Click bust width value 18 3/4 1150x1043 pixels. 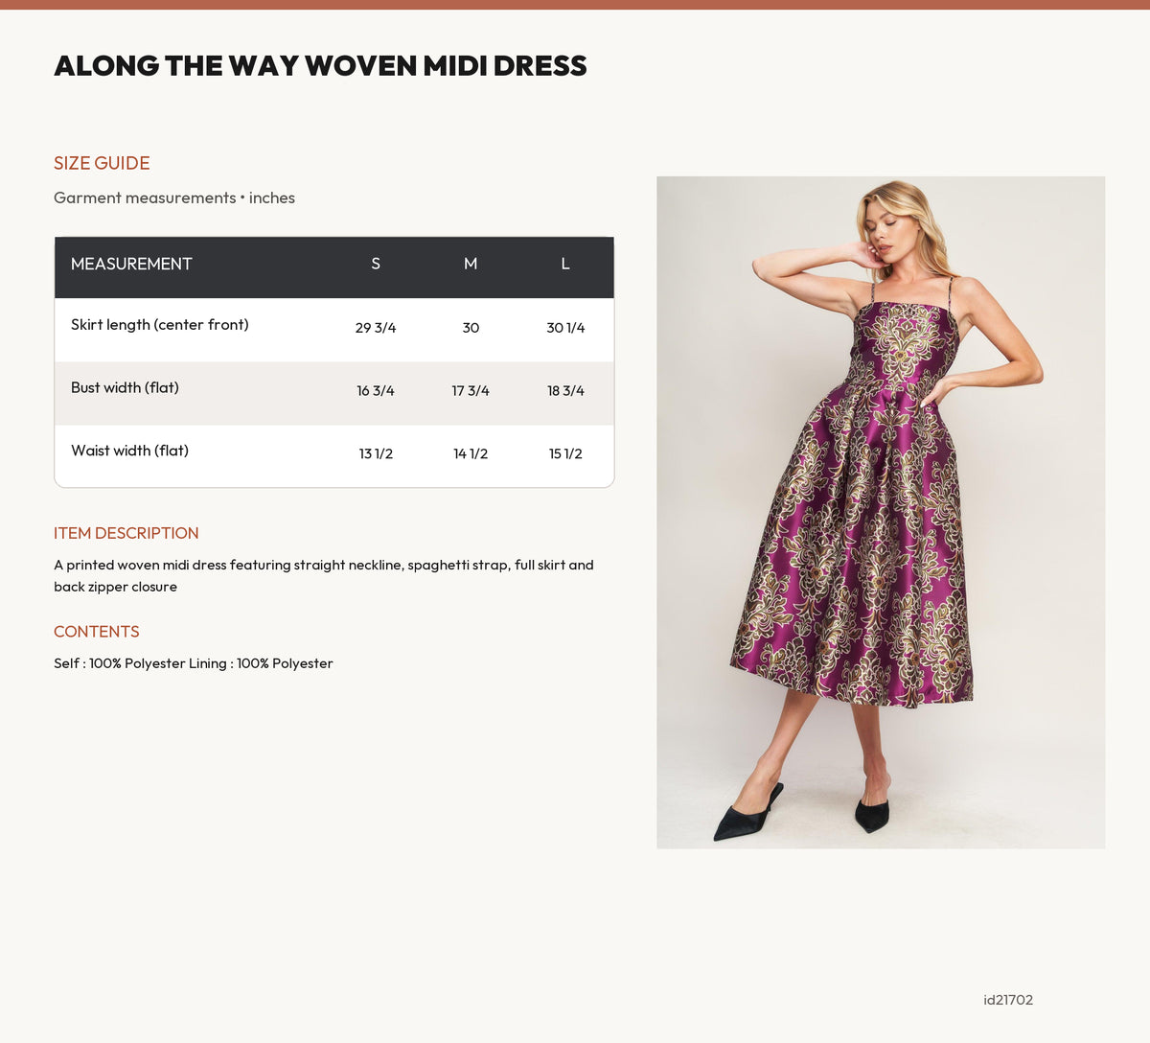(565, 391)
